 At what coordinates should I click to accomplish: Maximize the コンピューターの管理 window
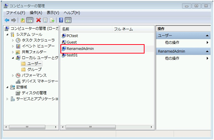[x=196, y=6]
